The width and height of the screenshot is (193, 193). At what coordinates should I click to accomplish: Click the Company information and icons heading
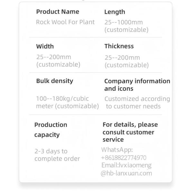137,85
